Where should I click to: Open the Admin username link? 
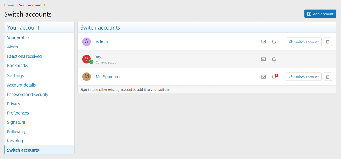pyautogui.click(x=102, y=42)
